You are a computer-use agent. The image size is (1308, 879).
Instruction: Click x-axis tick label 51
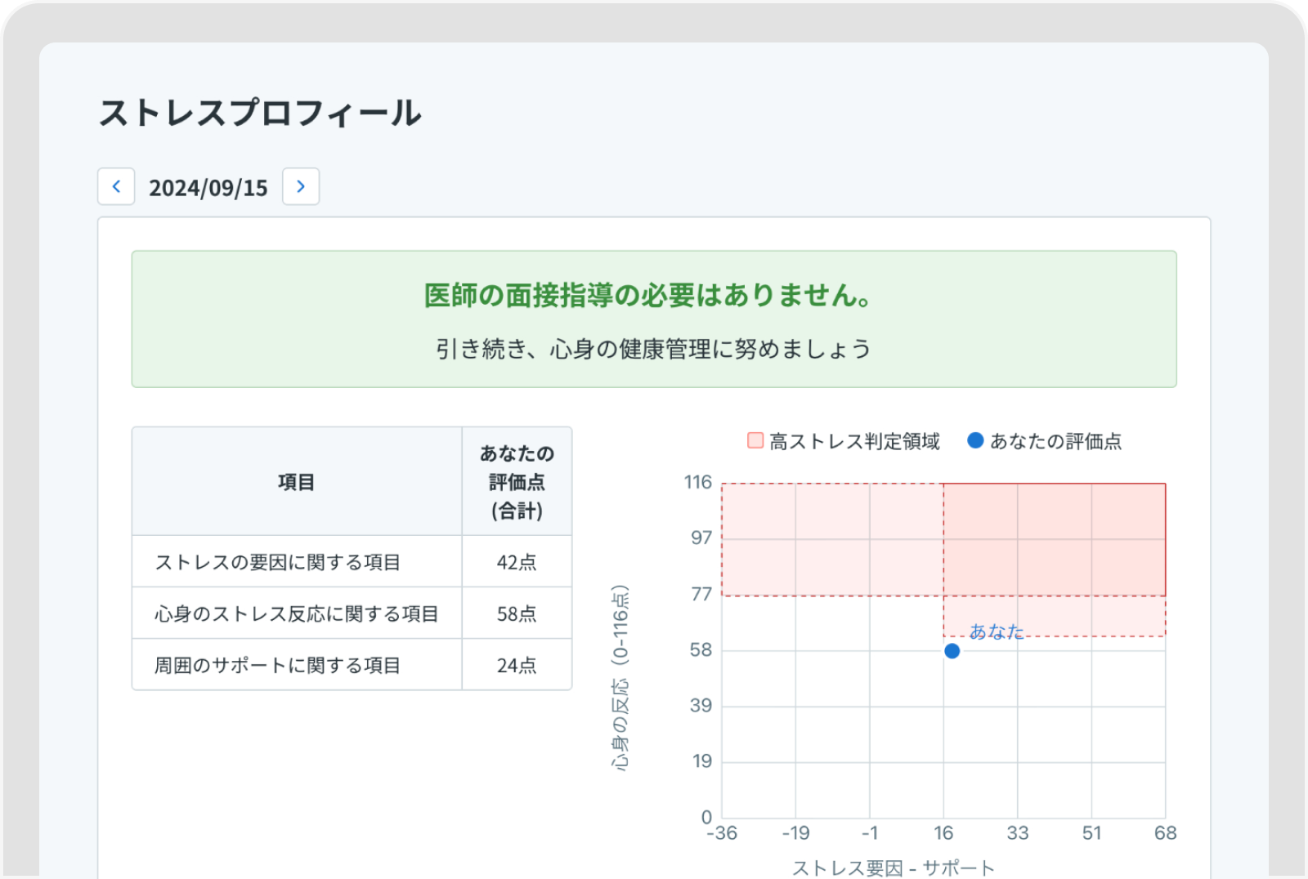point(1091,833)
